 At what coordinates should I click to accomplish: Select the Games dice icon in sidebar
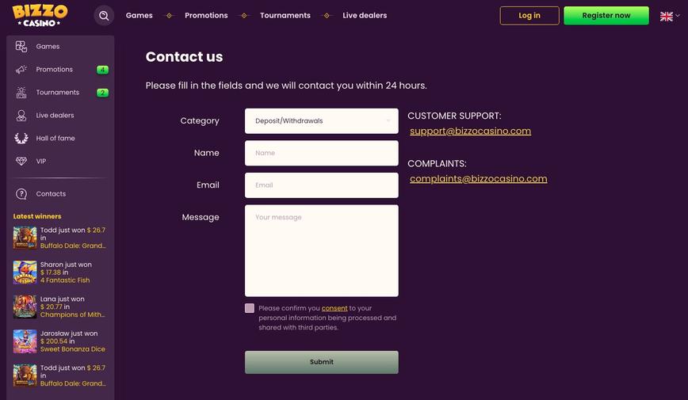point(21,46)
